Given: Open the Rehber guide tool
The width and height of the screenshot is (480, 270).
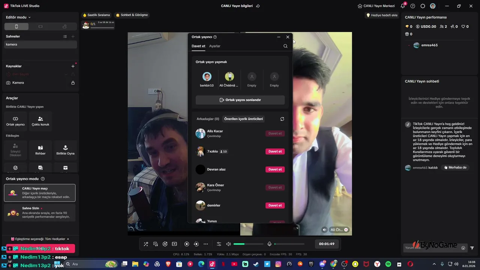Looking at the screenshot, I should pos(40,150).
